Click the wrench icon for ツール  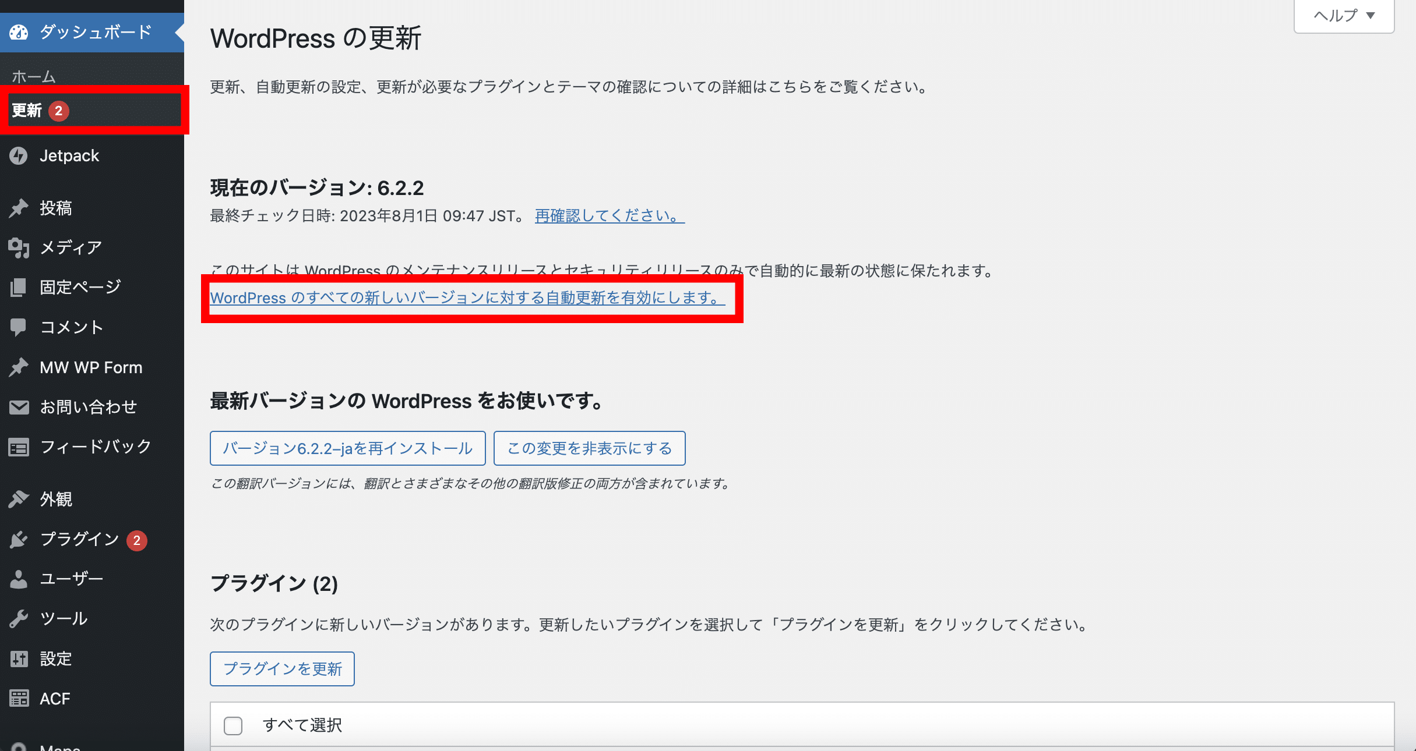click(x=19, y=618)
